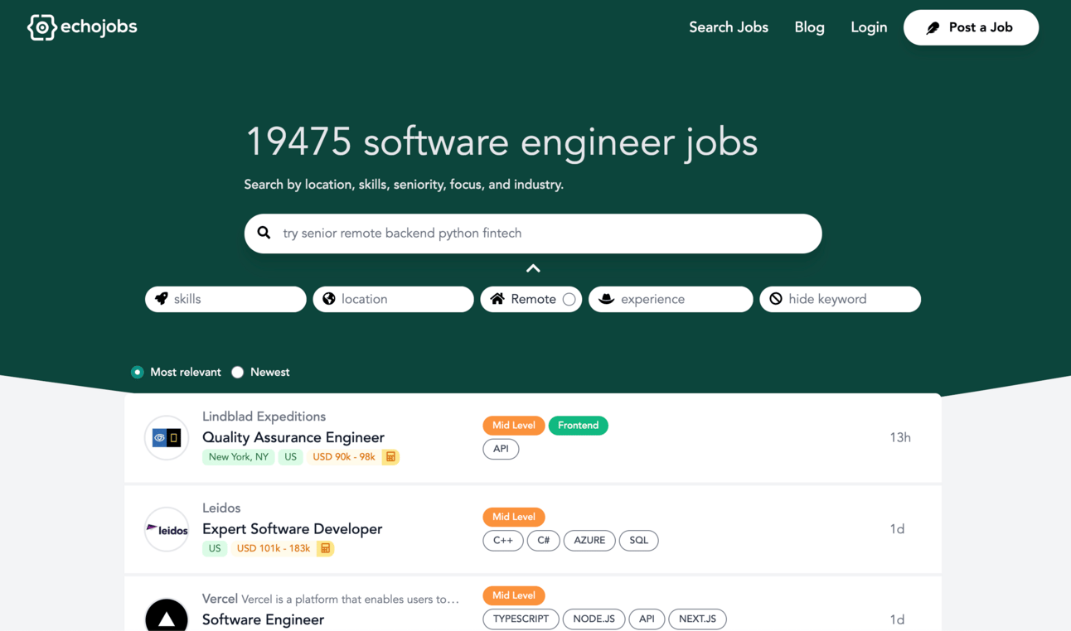Click the hat icon in experience filter
This screenshot has width=1071, height=631.
click(x=607, y=299)
